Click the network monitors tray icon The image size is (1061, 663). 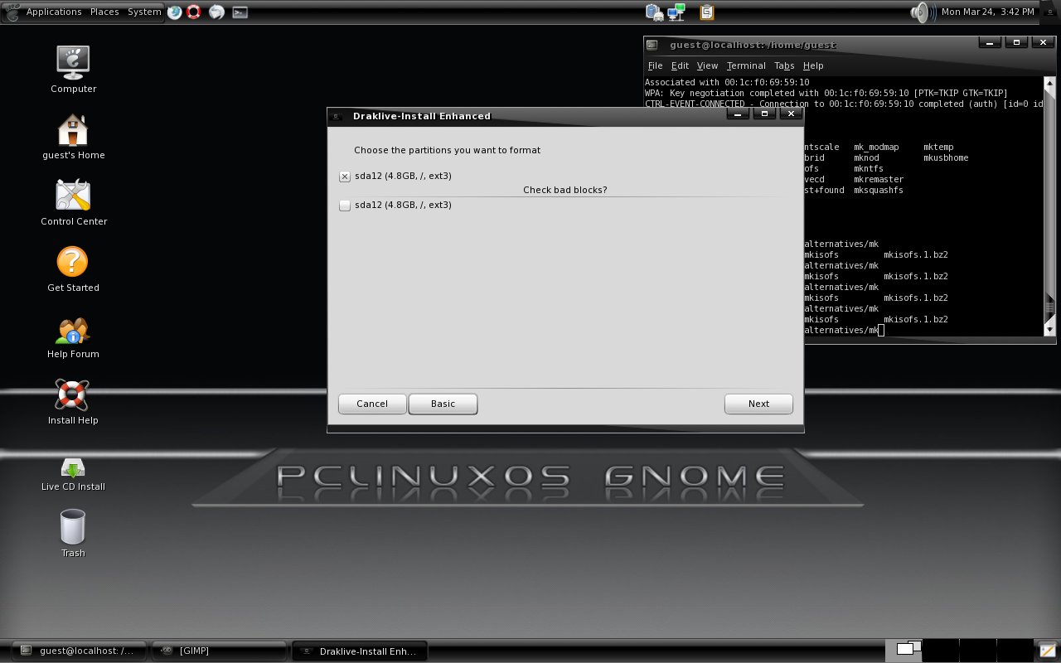676,12
